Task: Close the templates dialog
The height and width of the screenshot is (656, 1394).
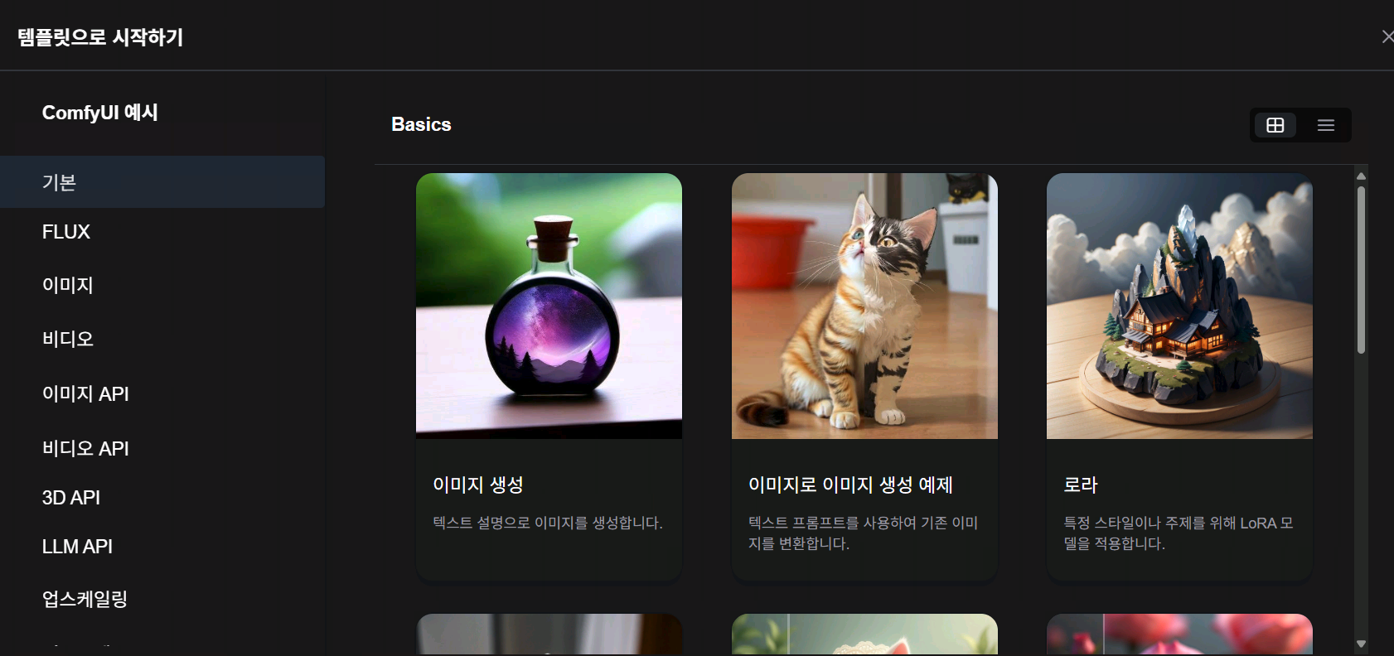Action: coord(1387,36)
